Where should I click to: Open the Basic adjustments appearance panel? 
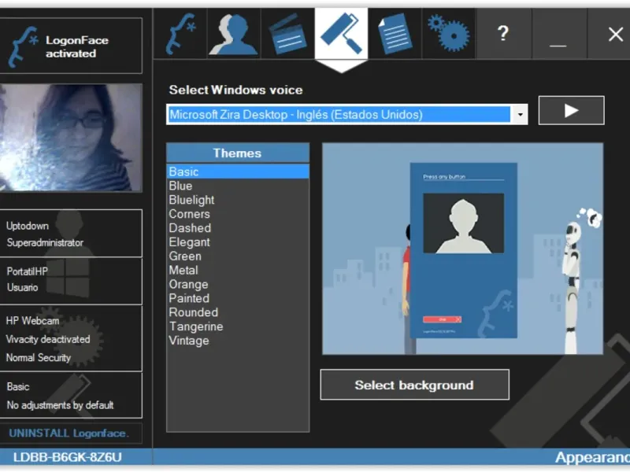[71, 396]
